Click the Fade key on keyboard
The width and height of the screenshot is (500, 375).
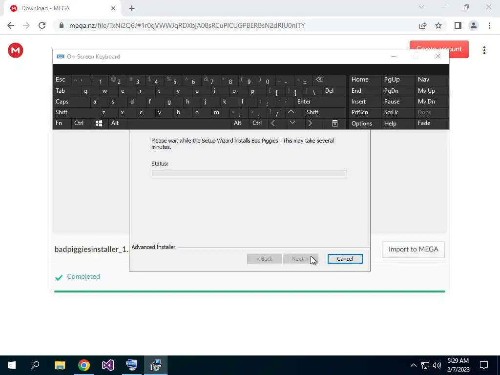[x=432, y=123]
